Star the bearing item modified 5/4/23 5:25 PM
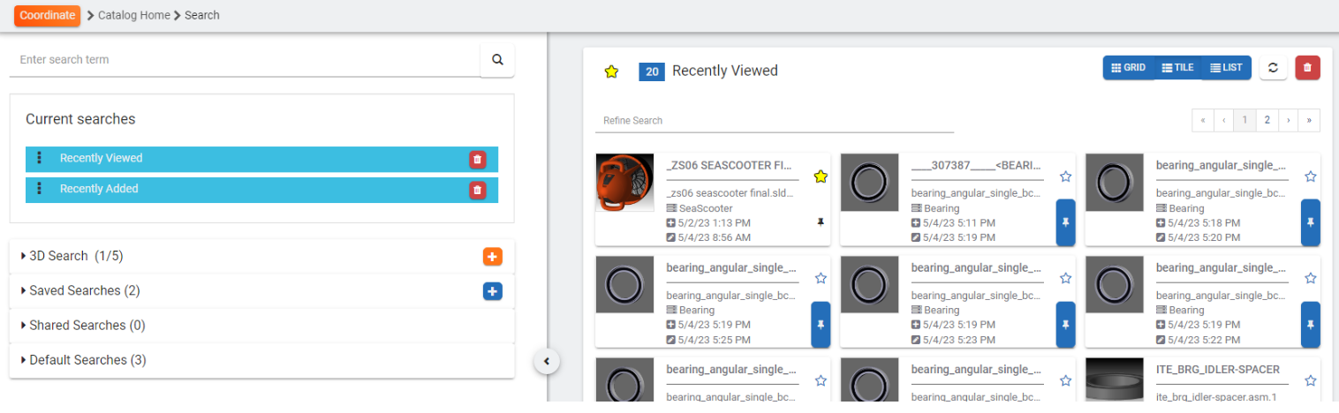 [x=821, y=278]
